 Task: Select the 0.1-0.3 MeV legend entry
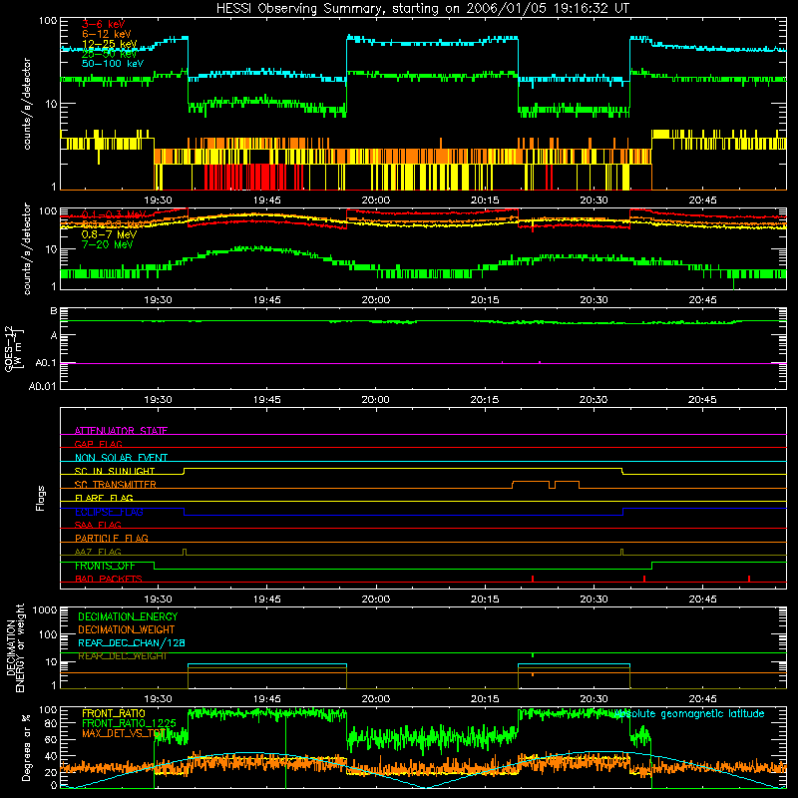pos(114,214)
